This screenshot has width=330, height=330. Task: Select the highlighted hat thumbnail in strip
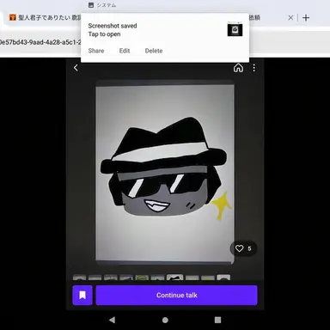click(175, 277)
